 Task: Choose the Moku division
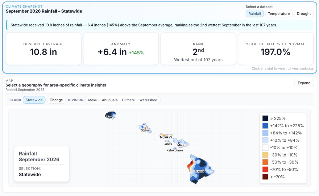[x=92, y=100]
